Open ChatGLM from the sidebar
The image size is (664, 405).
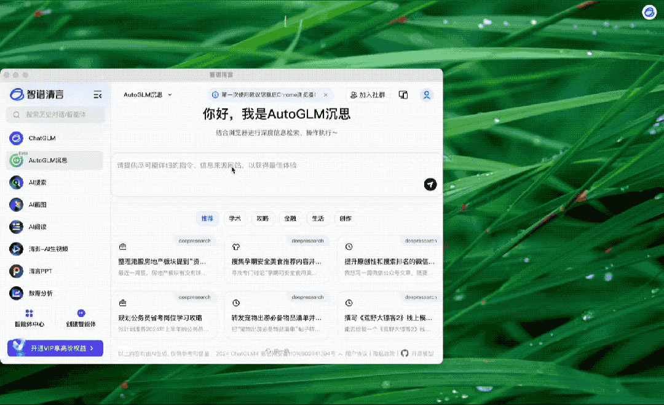[x=55, y=138]
